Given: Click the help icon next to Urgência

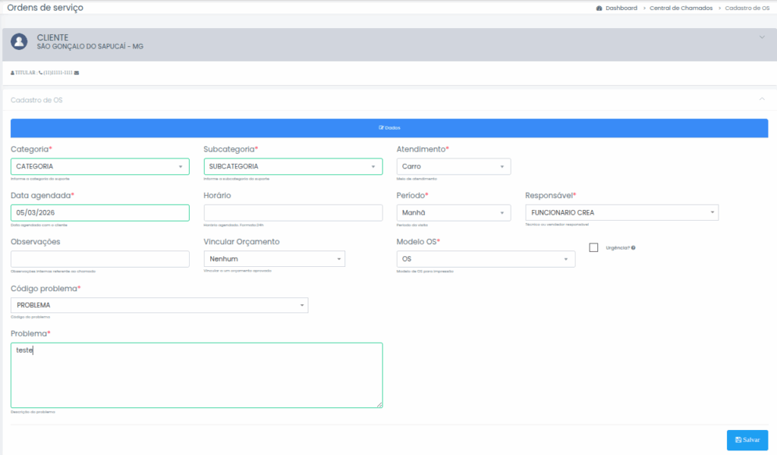Looking at the screenshot, I should pos(633,248).
